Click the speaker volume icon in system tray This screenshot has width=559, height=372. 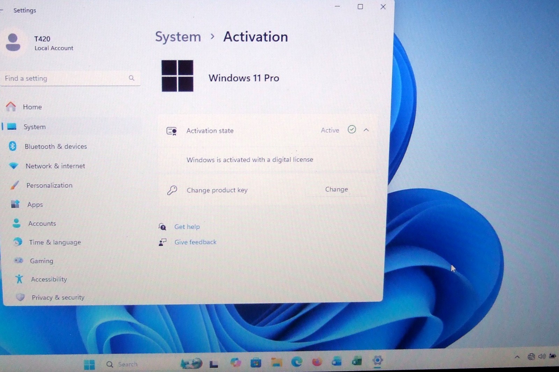tap(542, 356)
